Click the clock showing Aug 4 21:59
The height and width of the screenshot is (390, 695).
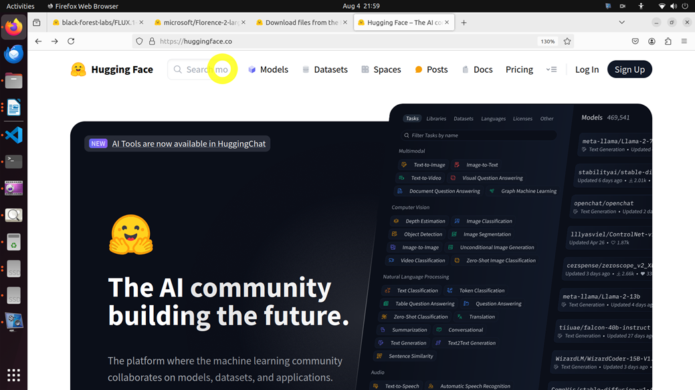coord(361,6)
